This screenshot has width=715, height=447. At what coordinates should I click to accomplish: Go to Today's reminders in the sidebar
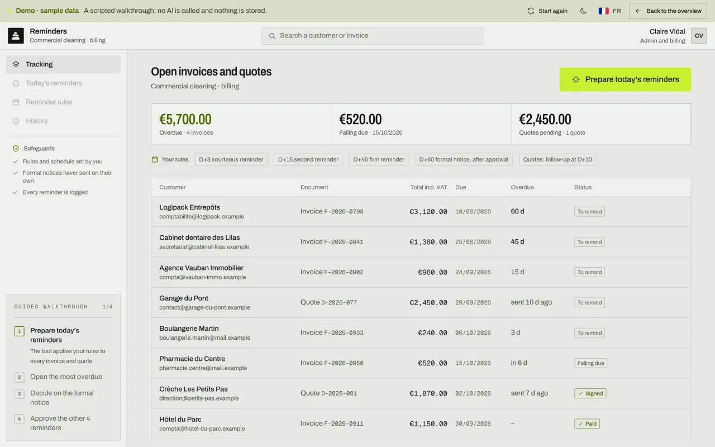[x=63, y=83]
